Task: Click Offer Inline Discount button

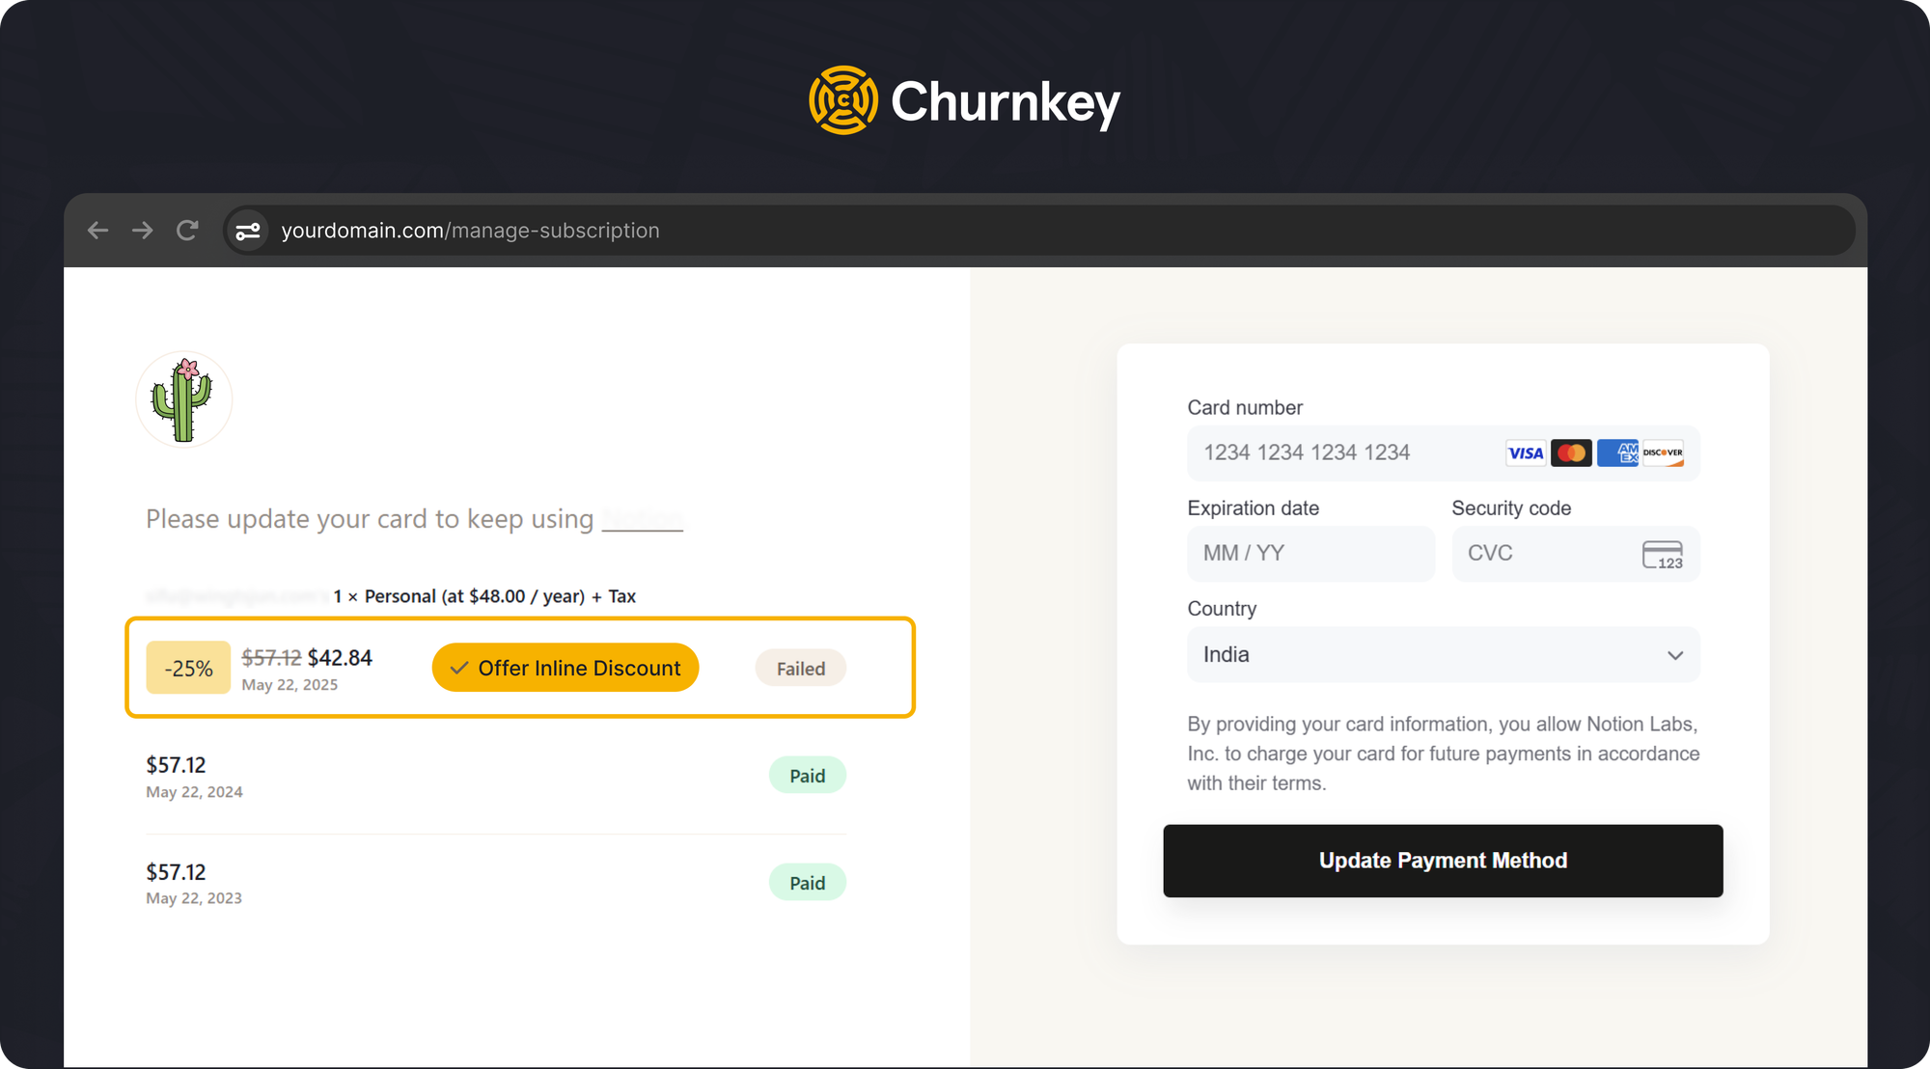Action: (x=565, y=668)
